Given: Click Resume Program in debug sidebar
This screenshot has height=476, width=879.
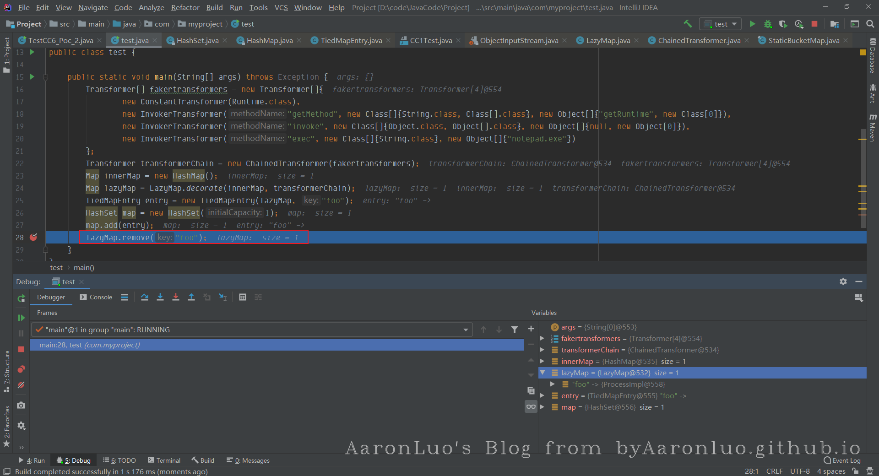Looking at the screenshot, I should 21,318.
